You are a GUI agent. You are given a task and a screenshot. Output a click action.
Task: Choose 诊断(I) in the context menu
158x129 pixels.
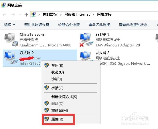[57, 79]
